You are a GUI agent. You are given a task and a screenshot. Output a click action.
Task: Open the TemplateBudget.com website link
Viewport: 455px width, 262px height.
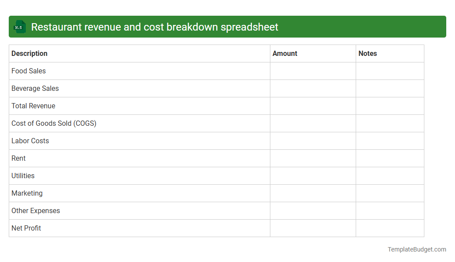416,249
